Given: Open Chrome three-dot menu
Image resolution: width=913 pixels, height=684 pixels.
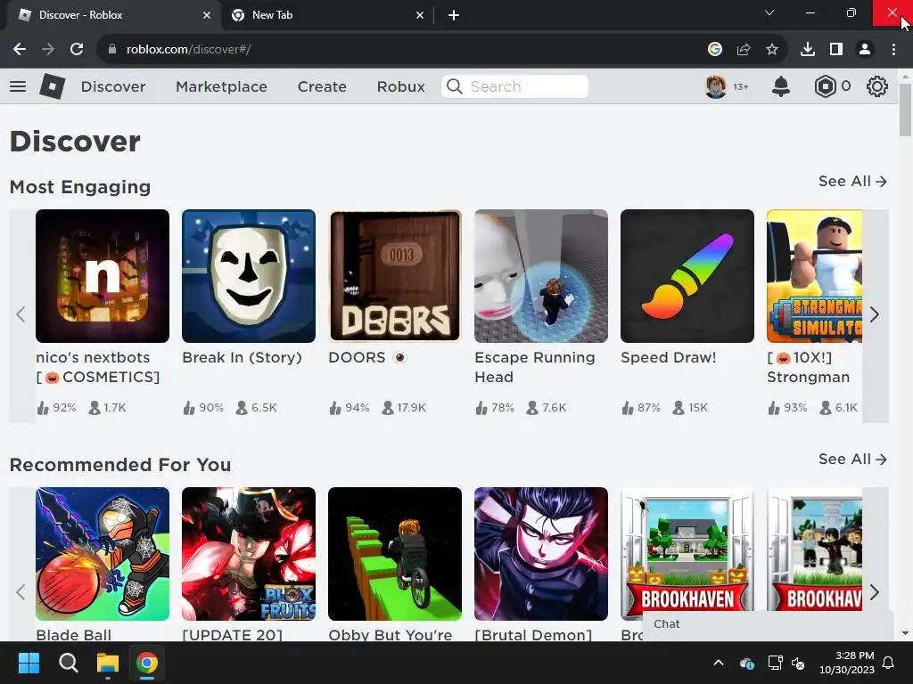Looking at the screenshot, I should coord(893,50).
